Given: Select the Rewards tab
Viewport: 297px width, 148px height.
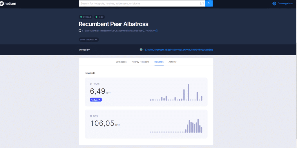Looking at the screenshot, I should click(x=159, y=62).
